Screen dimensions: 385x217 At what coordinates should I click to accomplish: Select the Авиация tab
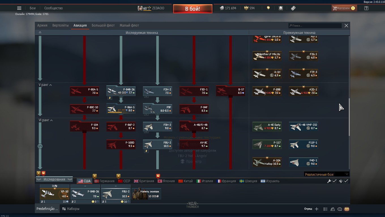pos(80,25)
